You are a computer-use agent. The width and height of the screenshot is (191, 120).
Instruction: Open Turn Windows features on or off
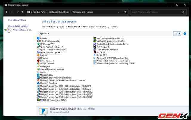pyautogui.click(x=21, y=31)
